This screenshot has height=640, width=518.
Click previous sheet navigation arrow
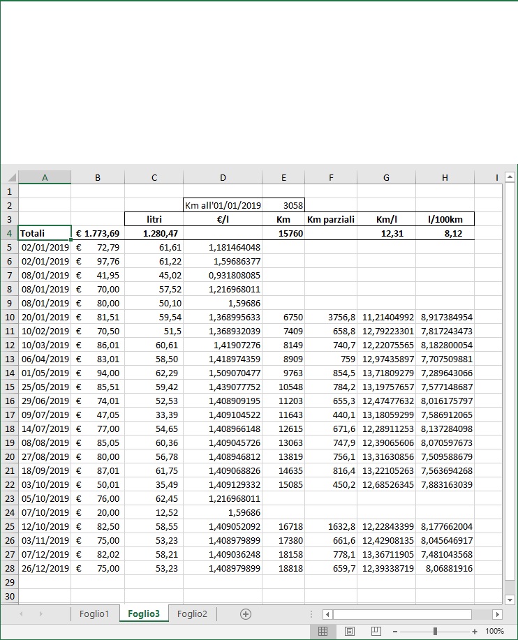[x=21, y=614]
